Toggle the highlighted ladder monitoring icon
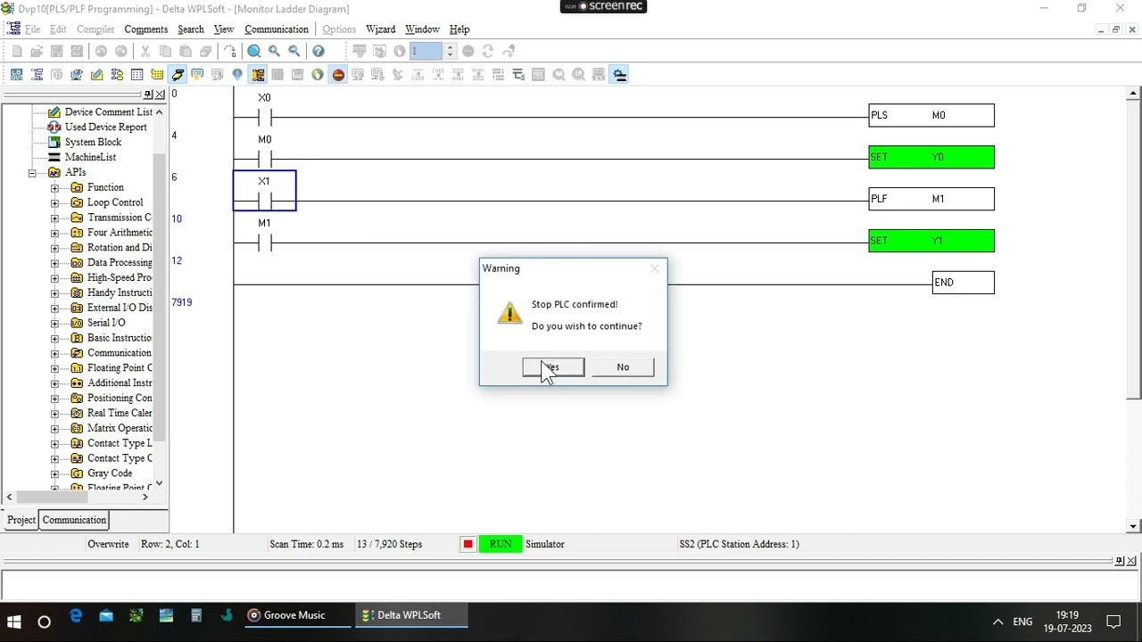The image size is (1142, 642). (258, 75)
